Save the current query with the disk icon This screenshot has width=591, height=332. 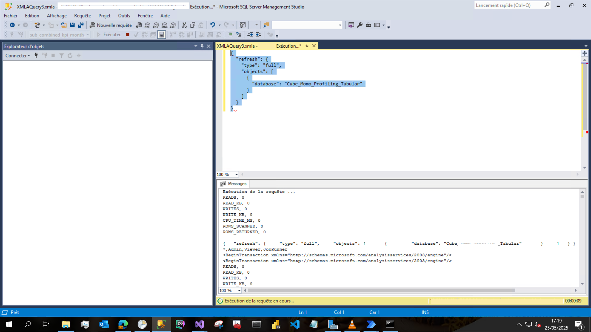pos(72,25)
